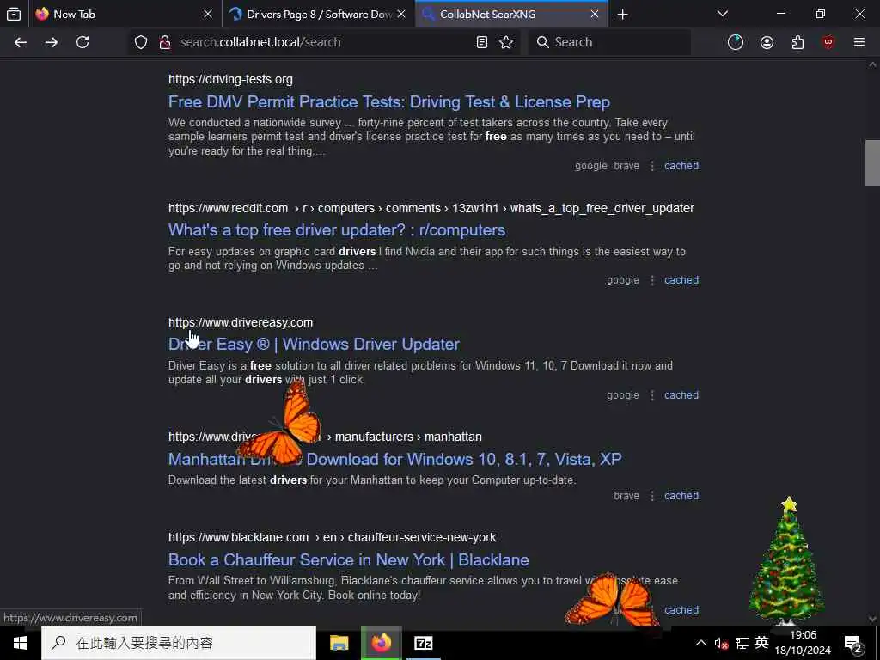
Task: Reload the current page
Action: click(82, 42)
